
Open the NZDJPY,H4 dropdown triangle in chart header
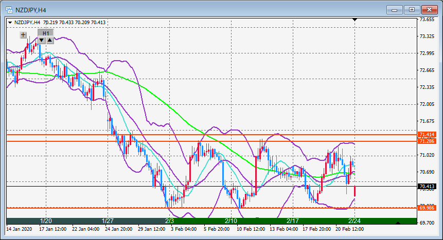(x=10, y=22)
